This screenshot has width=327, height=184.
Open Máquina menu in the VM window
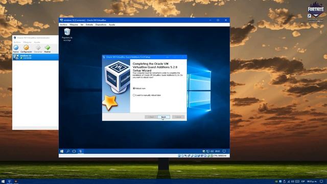tap(74, 25)
